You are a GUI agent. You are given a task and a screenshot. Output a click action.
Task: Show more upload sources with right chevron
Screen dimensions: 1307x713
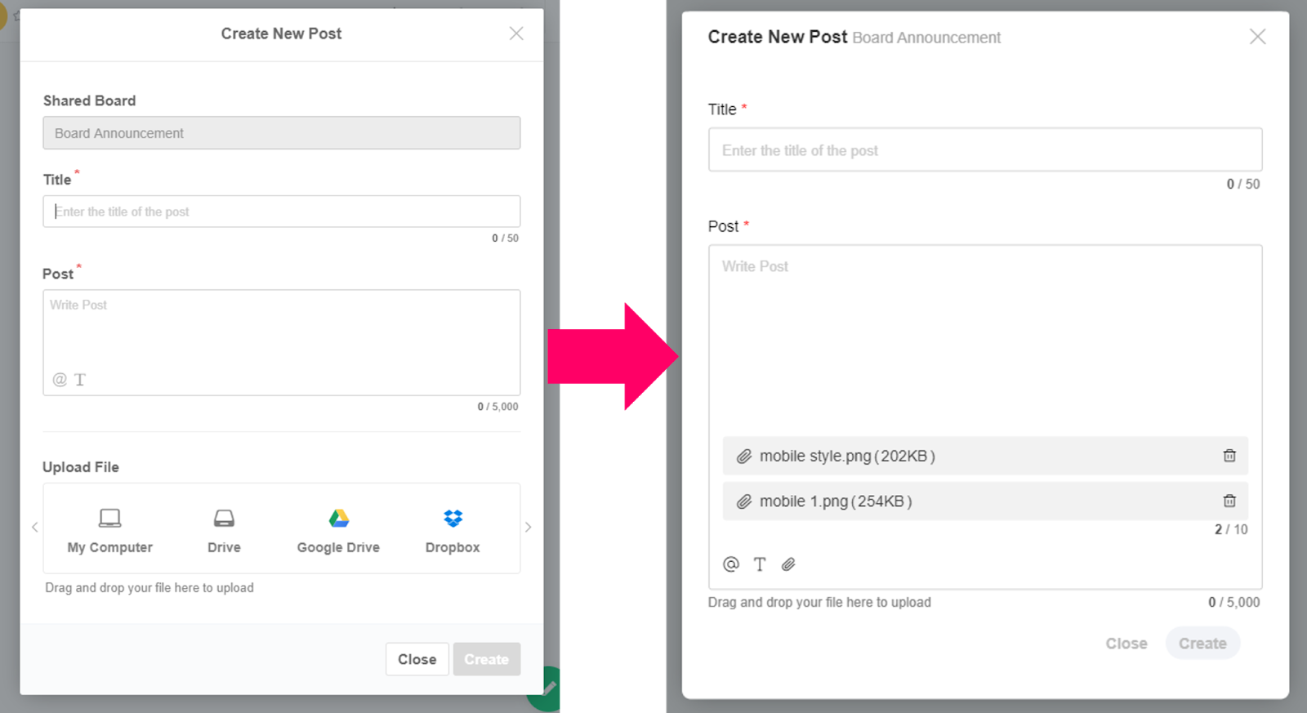point(529,528)
